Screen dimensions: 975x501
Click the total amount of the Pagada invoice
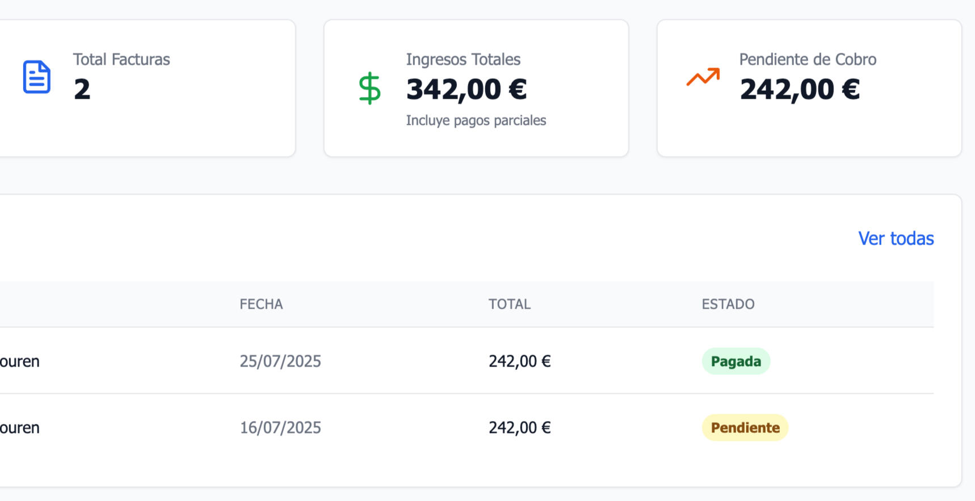[x=519, y=361]
